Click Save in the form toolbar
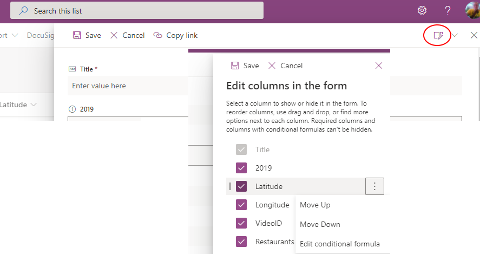The width and height of the screenshot is (480, 254). pyautogui.click(x=87, y=36)
